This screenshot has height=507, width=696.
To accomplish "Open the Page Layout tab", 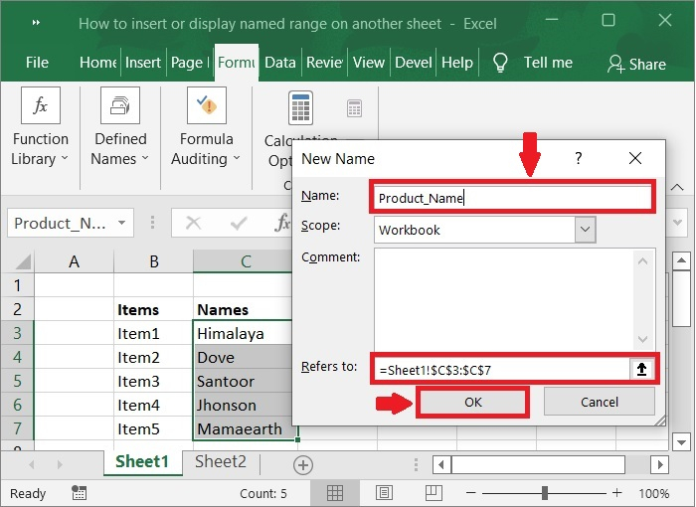I will 190,63.
